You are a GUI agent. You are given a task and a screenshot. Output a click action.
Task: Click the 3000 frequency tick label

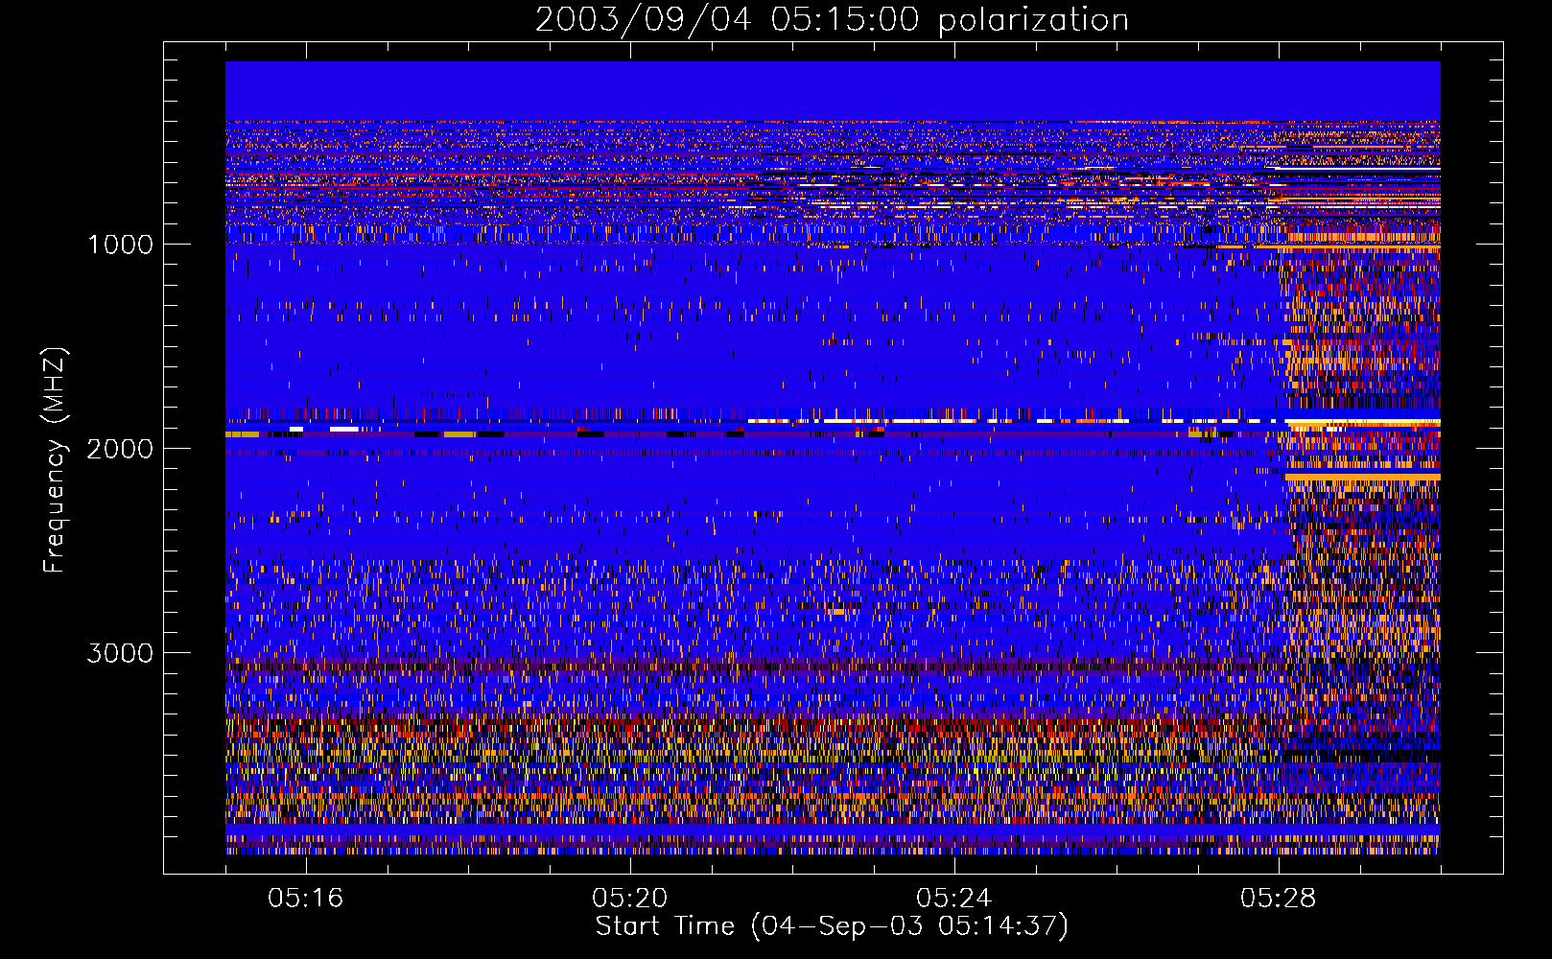(120, 653)
